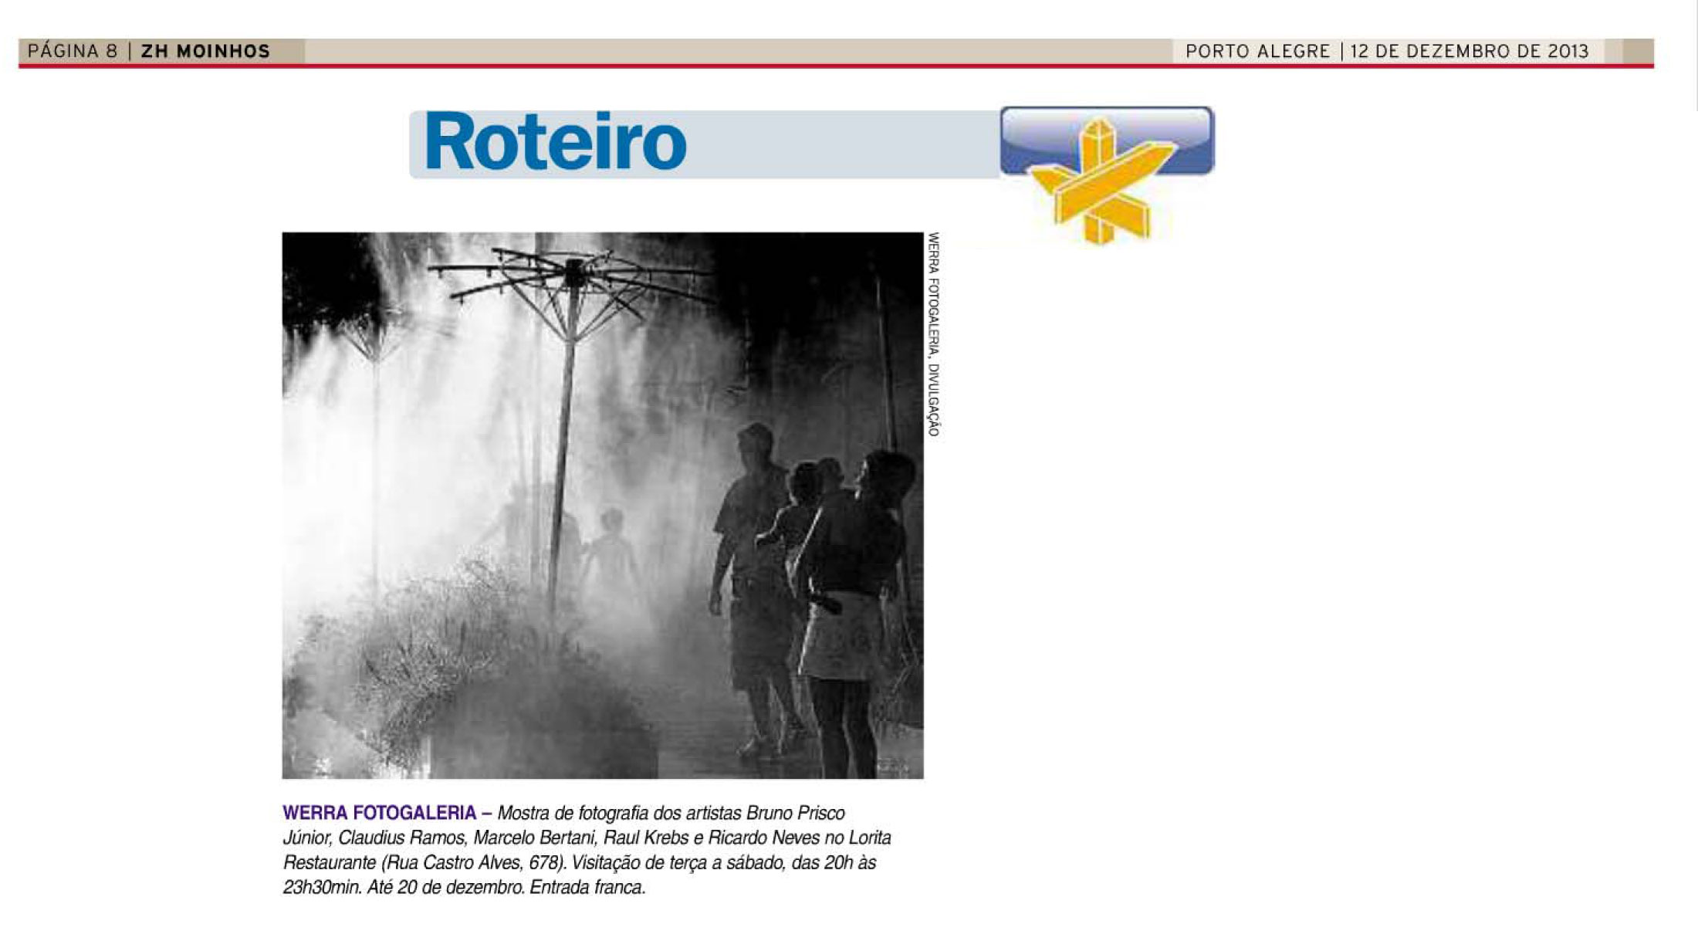Click the PÁGINA 8 page label

point(72,52)
